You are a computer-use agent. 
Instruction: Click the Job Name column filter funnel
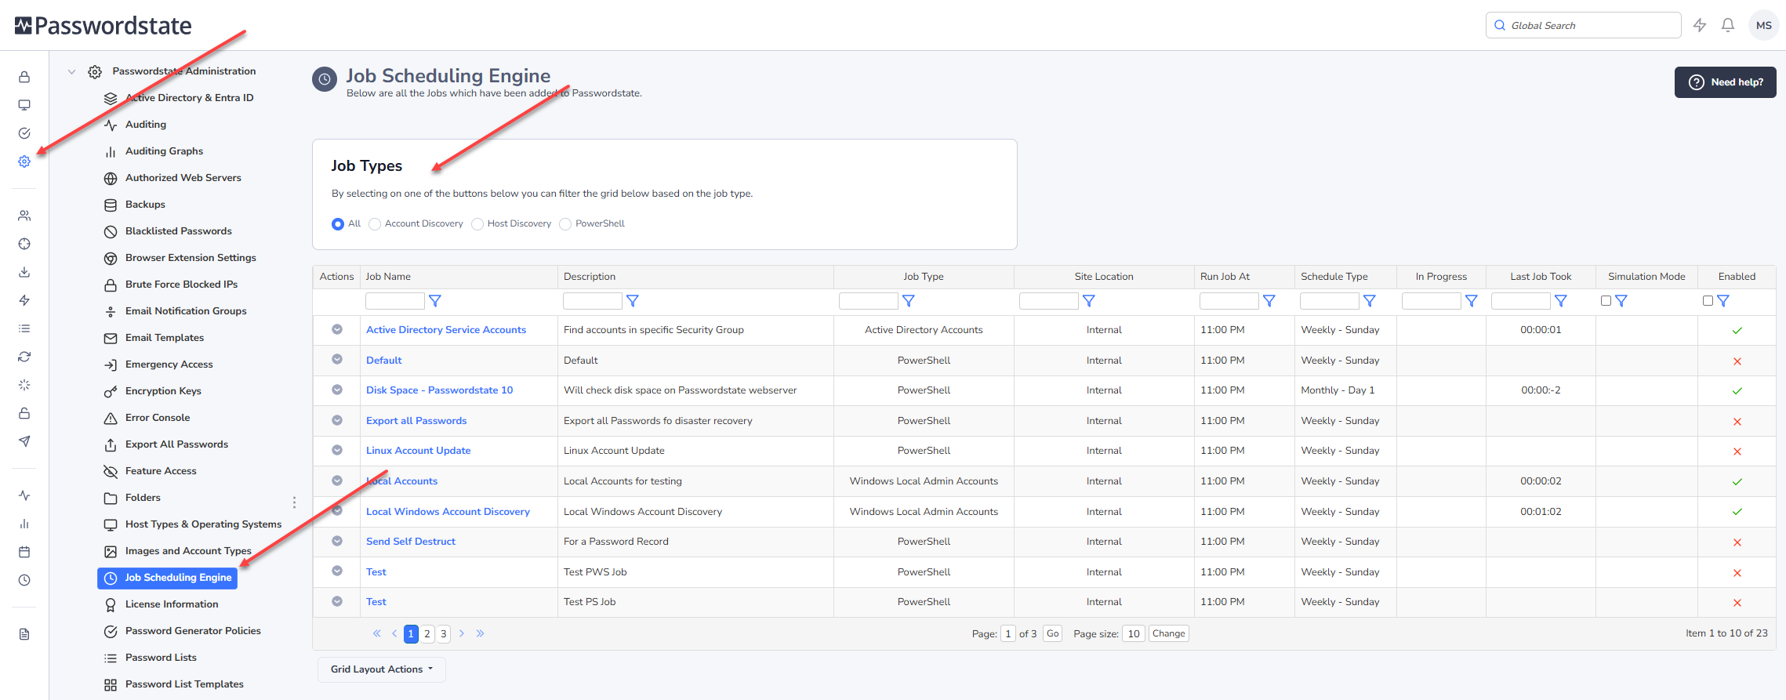pos(435,301)
